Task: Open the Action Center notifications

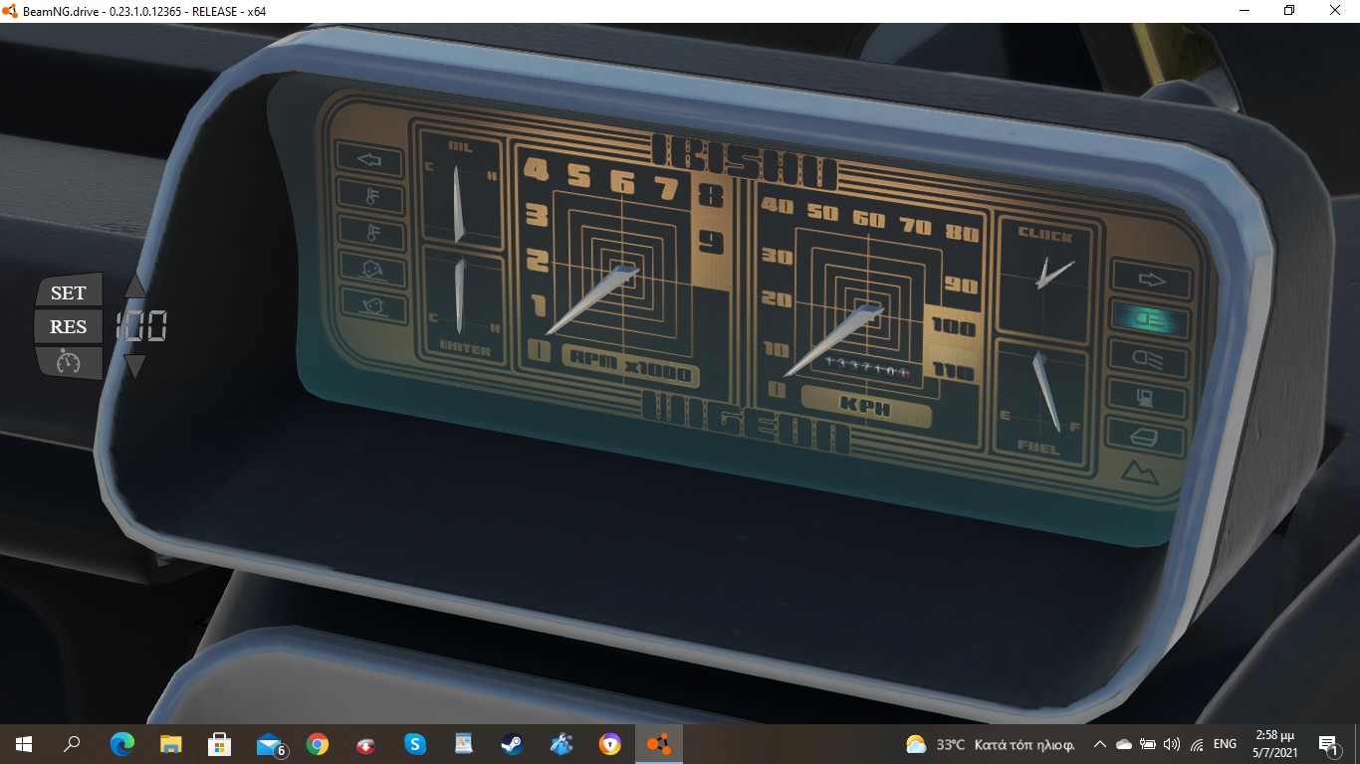Action: (1328, 744)
